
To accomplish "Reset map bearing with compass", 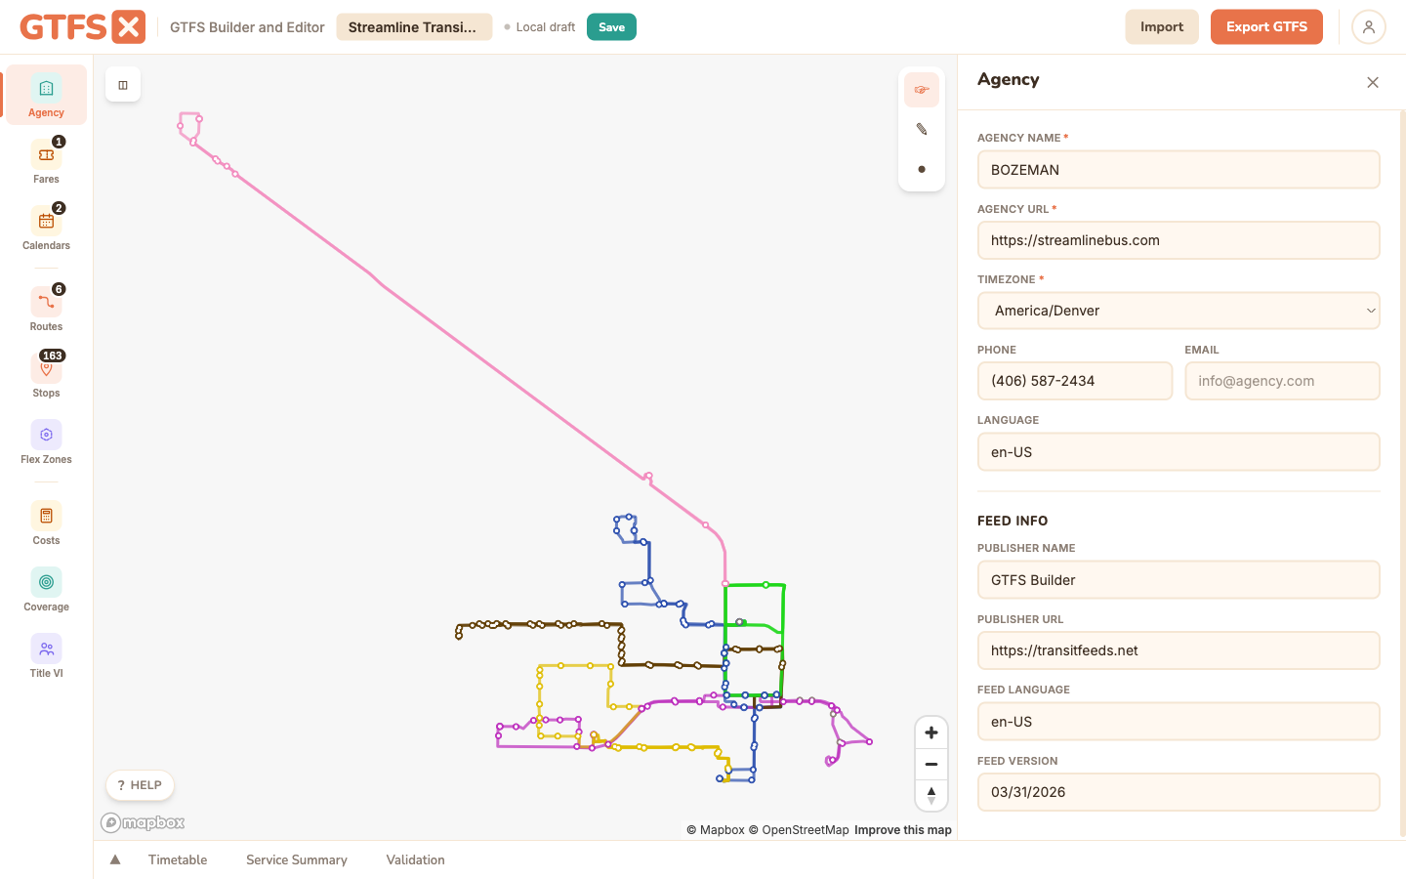I will point(931,795).
